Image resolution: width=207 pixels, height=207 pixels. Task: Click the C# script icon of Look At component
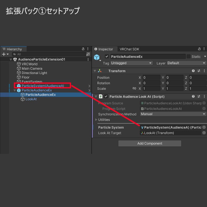click(101, 96)
